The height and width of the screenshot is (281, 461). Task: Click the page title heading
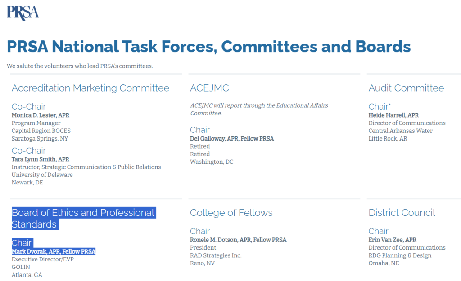click(208, 47)
